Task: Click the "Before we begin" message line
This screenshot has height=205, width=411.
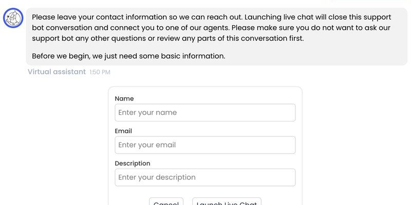Action: click(x=128, y=56)
